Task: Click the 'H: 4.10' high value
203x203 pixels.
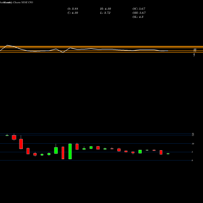Action: (106, 9)
